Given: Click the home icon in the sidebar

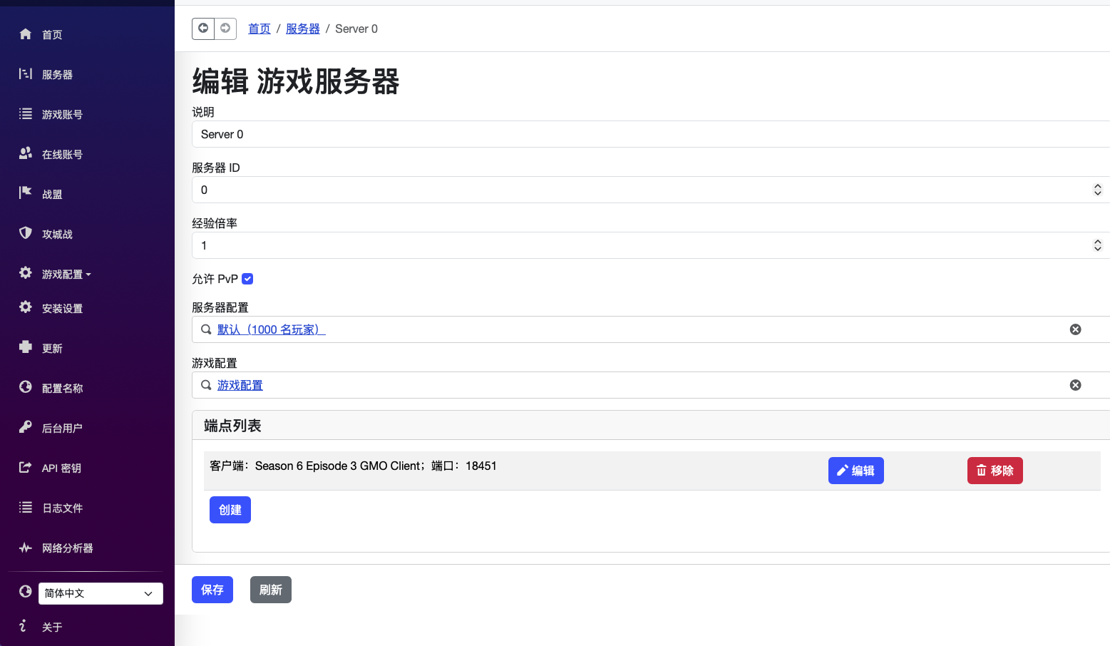Looking at the screenshot, I should (26, 34).
